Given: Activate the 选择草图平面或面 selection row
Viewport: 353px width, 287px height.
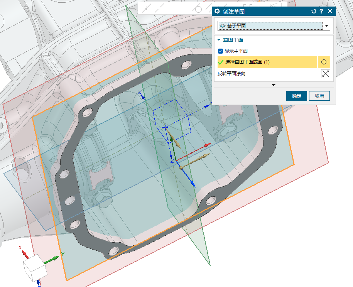Looking at the screenshot, I should [266, 62].
